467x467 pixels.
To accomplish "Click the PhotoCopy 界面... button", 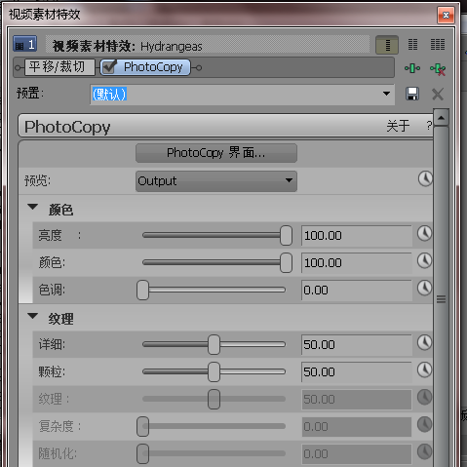I will coord(216,153).
